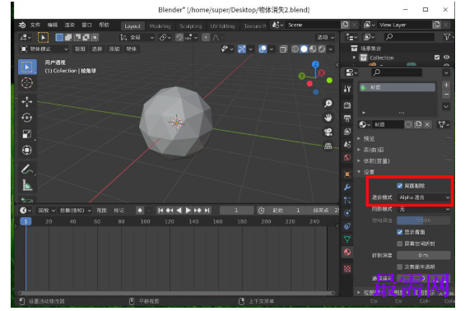Screen dimensions: 465x311
Task: Select the Annotate pencil tool
Action: (x=27, y=169)
